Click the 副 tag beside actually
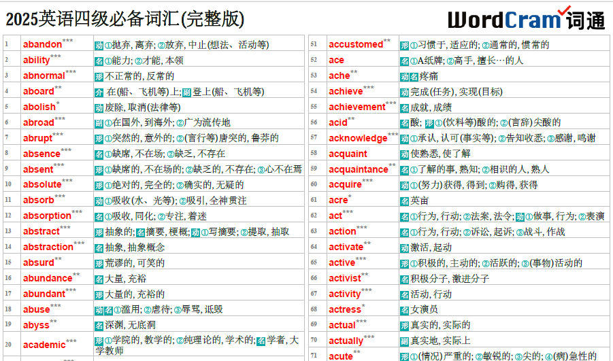 pyautogui.click(x=405, y=341)
